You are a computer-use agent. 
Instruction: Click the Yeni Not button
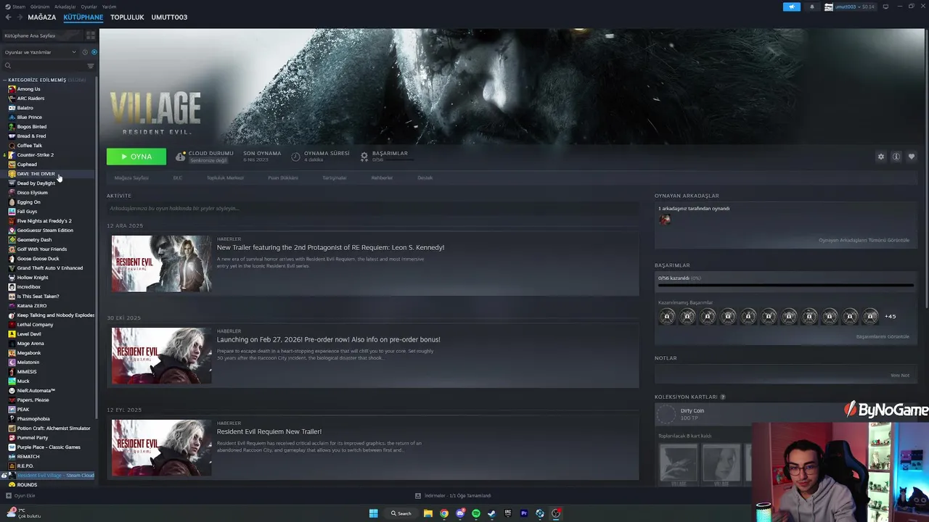pos(900,376)
